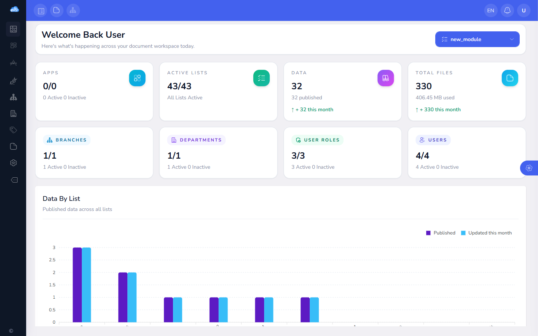Image resolution: width=538 pixels, height=336 pixels.
Task: Open the settings gear in sidebar
Action: click(13, 163)
